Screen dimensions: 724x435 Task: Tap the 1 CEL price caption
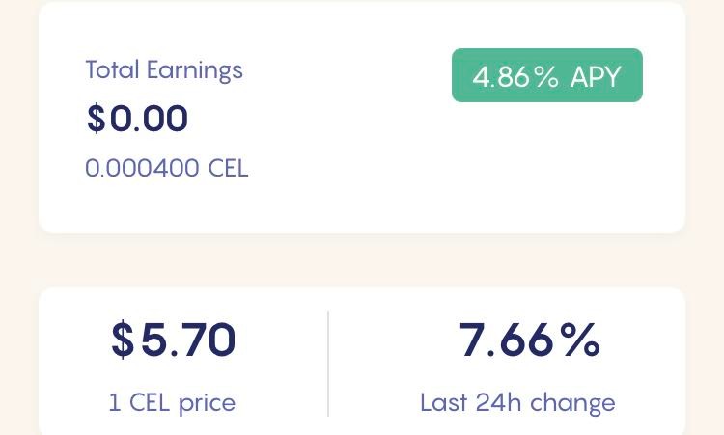172,403
